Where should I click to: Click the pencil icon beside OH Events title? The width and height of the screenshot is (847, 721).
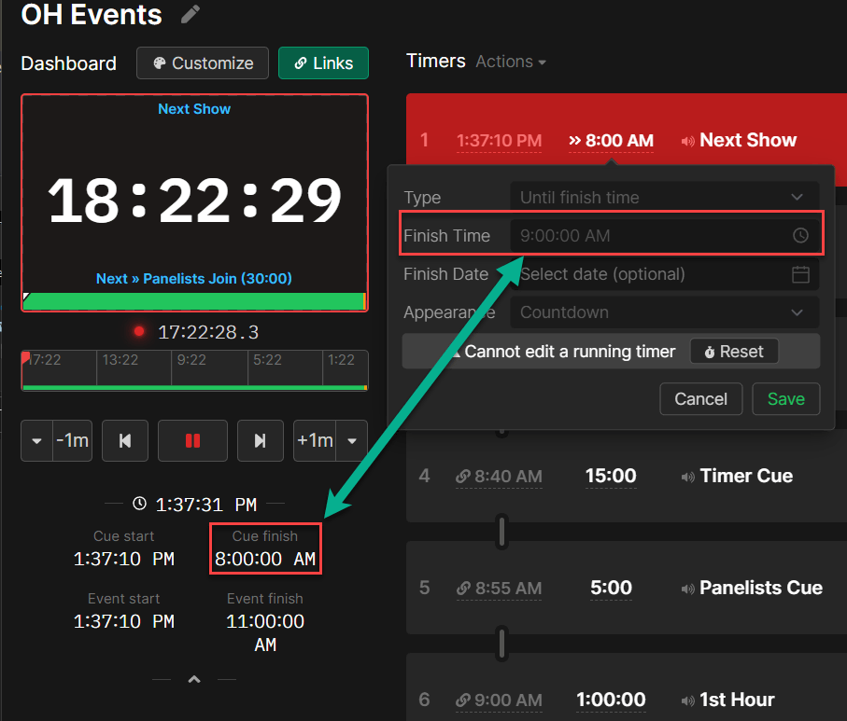192,15
